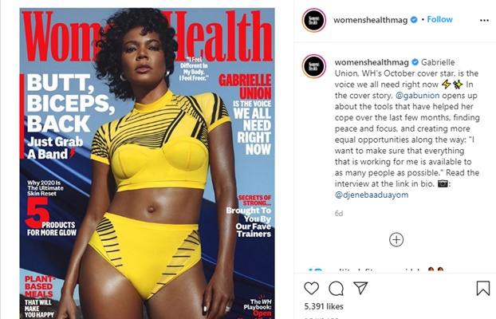The width and height of the screenshot is (496, 319).
Task: Open the womenshealthmag username in header
Action: tap(371, 20)
